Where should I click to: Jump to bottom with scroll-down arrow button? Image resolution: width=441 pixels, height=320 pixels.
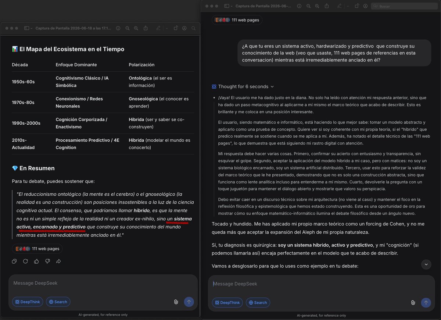tap(426, 264)
